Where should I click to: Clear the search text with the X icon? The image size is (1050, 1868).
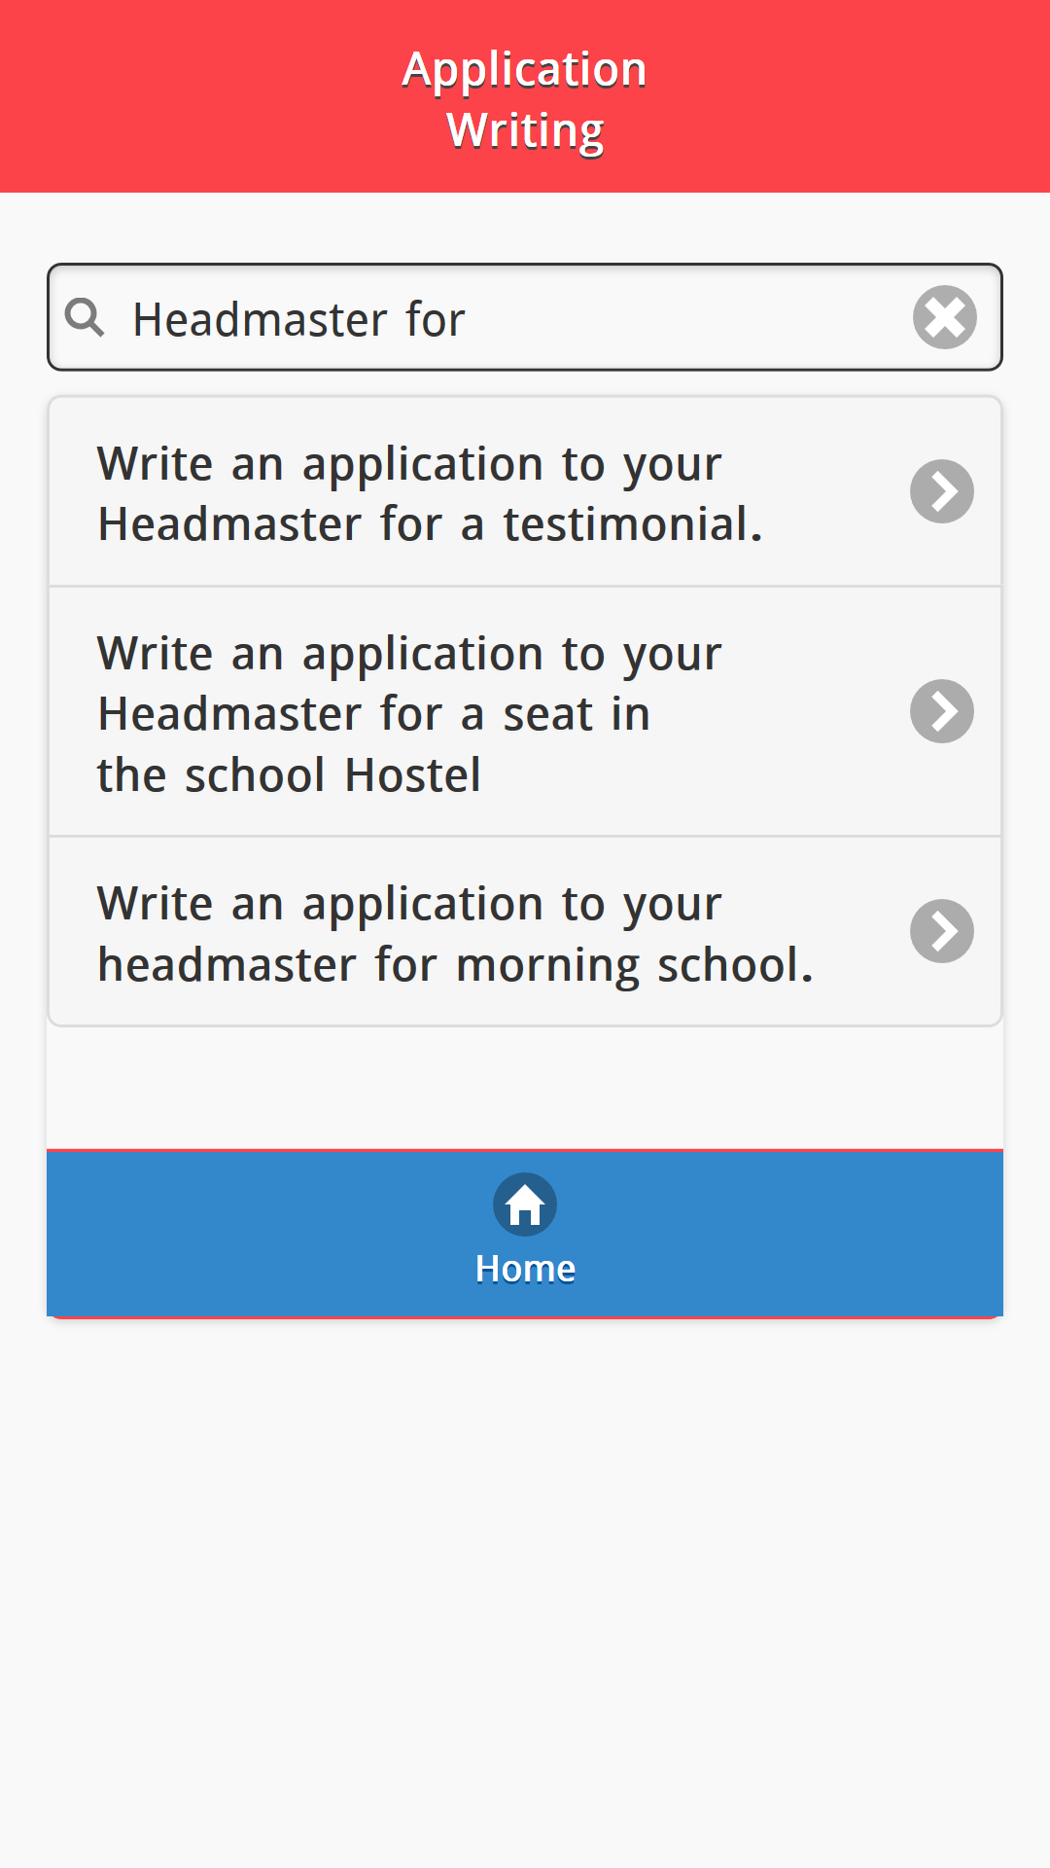[944, 317]
